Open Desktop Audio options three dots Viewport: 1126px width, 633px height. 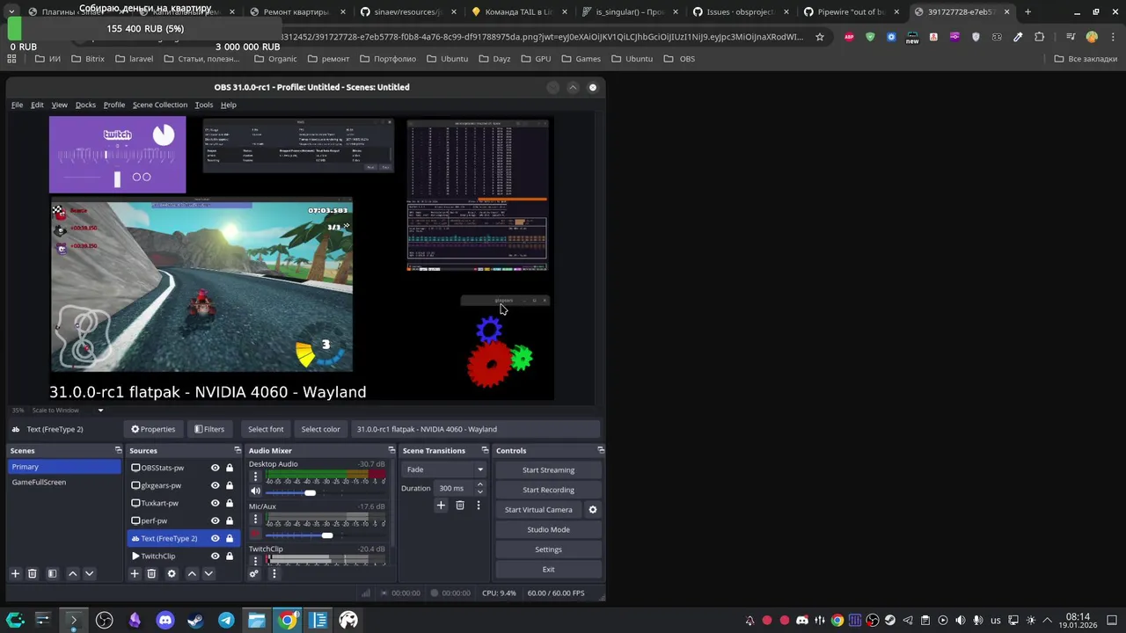tap(256, 477)
